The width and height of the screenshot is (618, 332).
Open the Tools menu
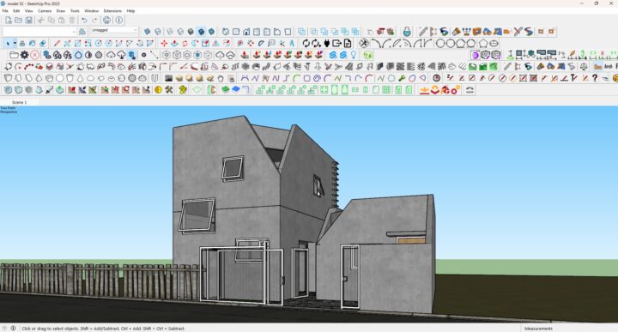[75, 11]
